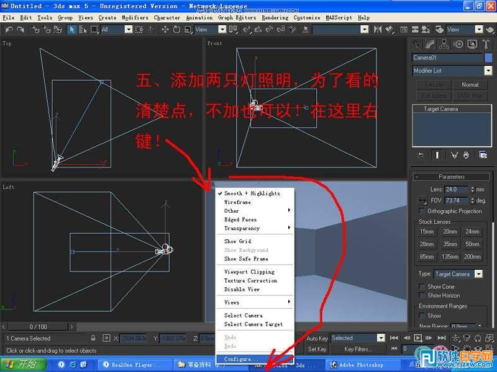This screenshot has width=497, height=372.
Task: Open the selection filter All dropdown
Action: pos(128,29)
